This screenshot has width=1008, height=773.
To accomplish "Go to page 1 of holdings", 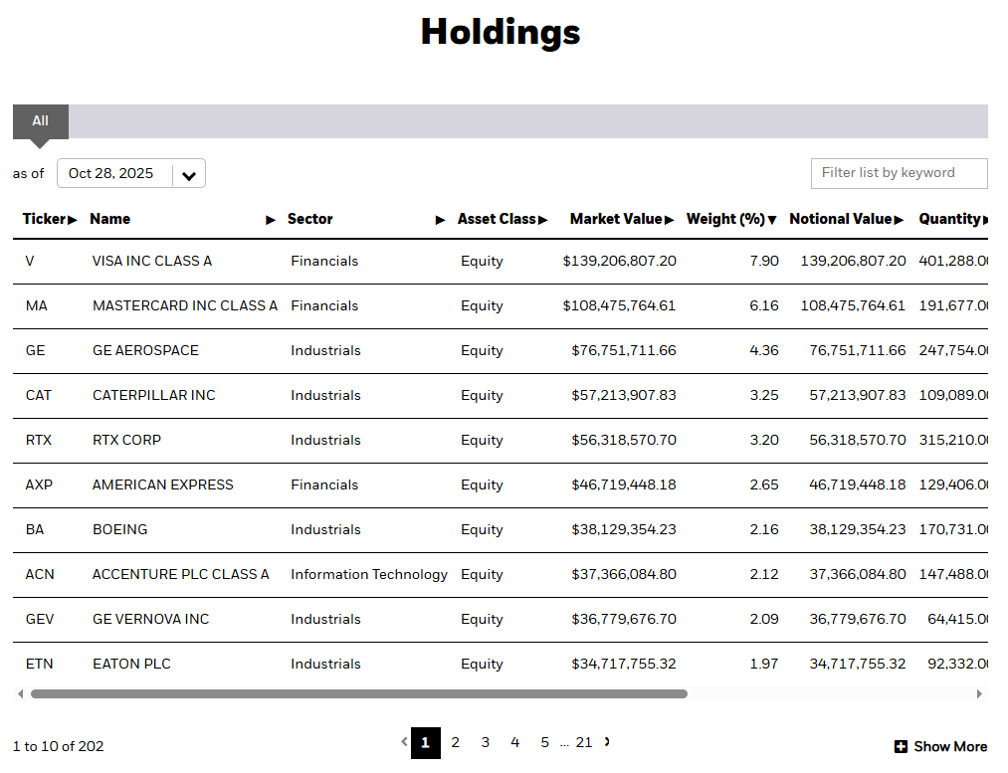I will pos(426,743).
